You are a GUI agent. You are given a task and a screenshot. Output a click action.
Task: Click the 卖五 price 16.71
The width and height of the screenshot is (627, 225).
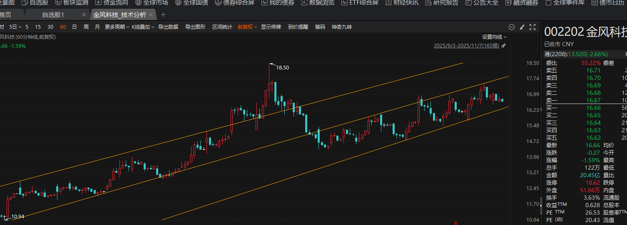coord(594,70)
